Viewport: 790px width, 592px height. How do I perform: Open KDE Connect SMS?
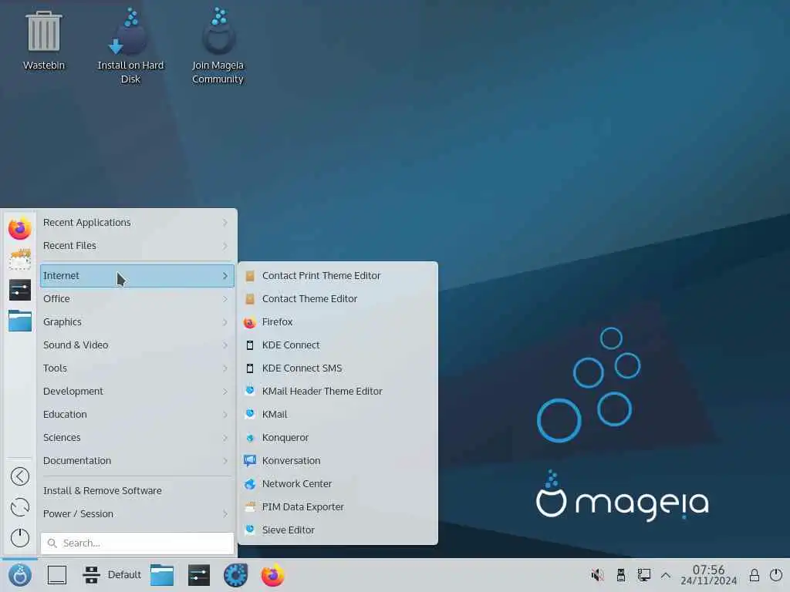pyautogui.click(x=338, y=368)
